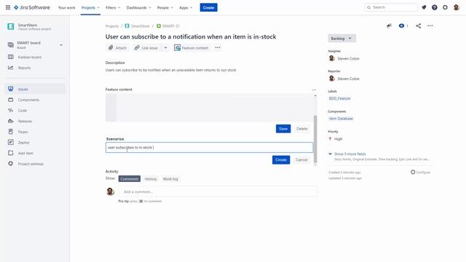Click the share issue icon
466x262 pixels.
[419, 26]
